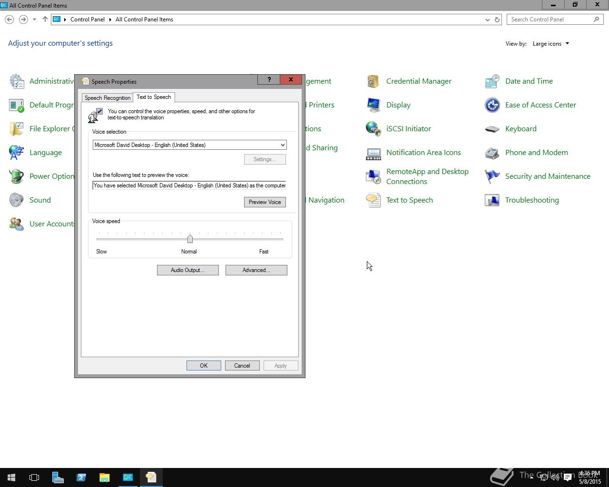Click the taskbar clock

(x=589, y=477)
